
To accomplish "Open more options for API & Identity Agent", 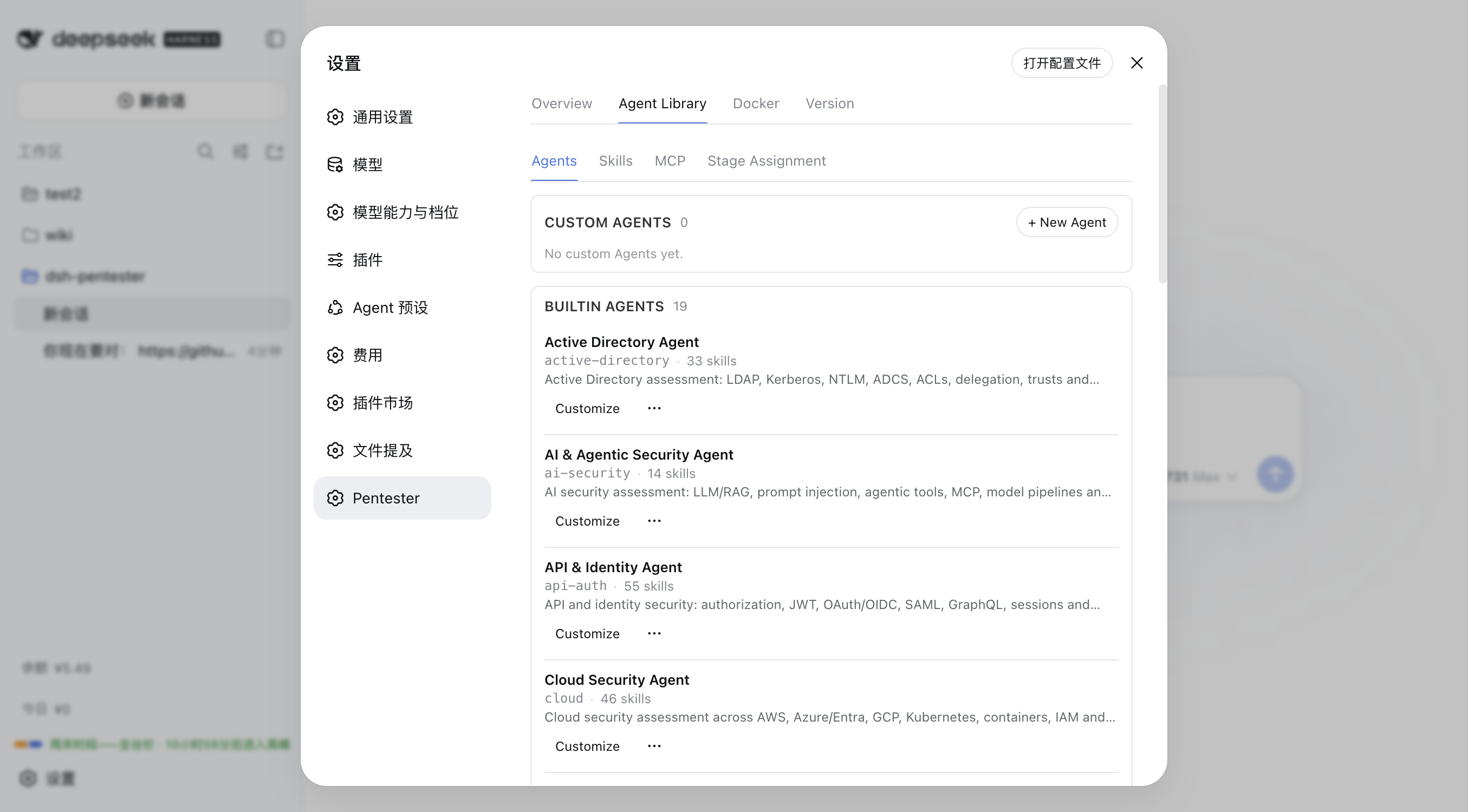I will pos(654,633).
